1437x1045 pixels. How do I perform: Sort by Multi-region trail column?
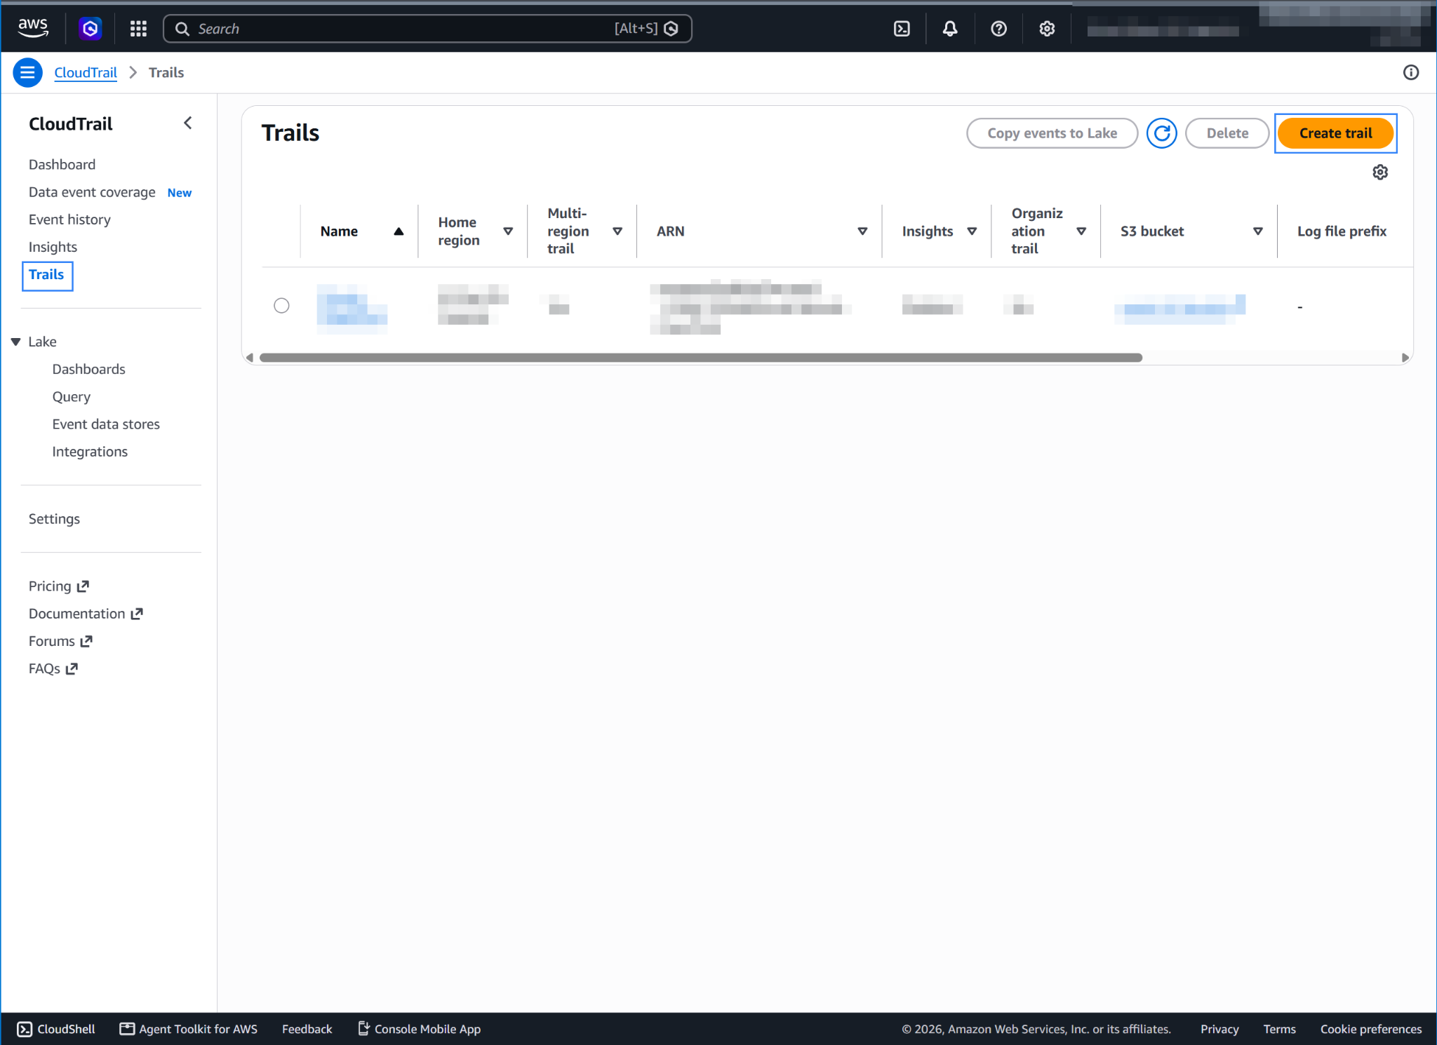[617, 231]
